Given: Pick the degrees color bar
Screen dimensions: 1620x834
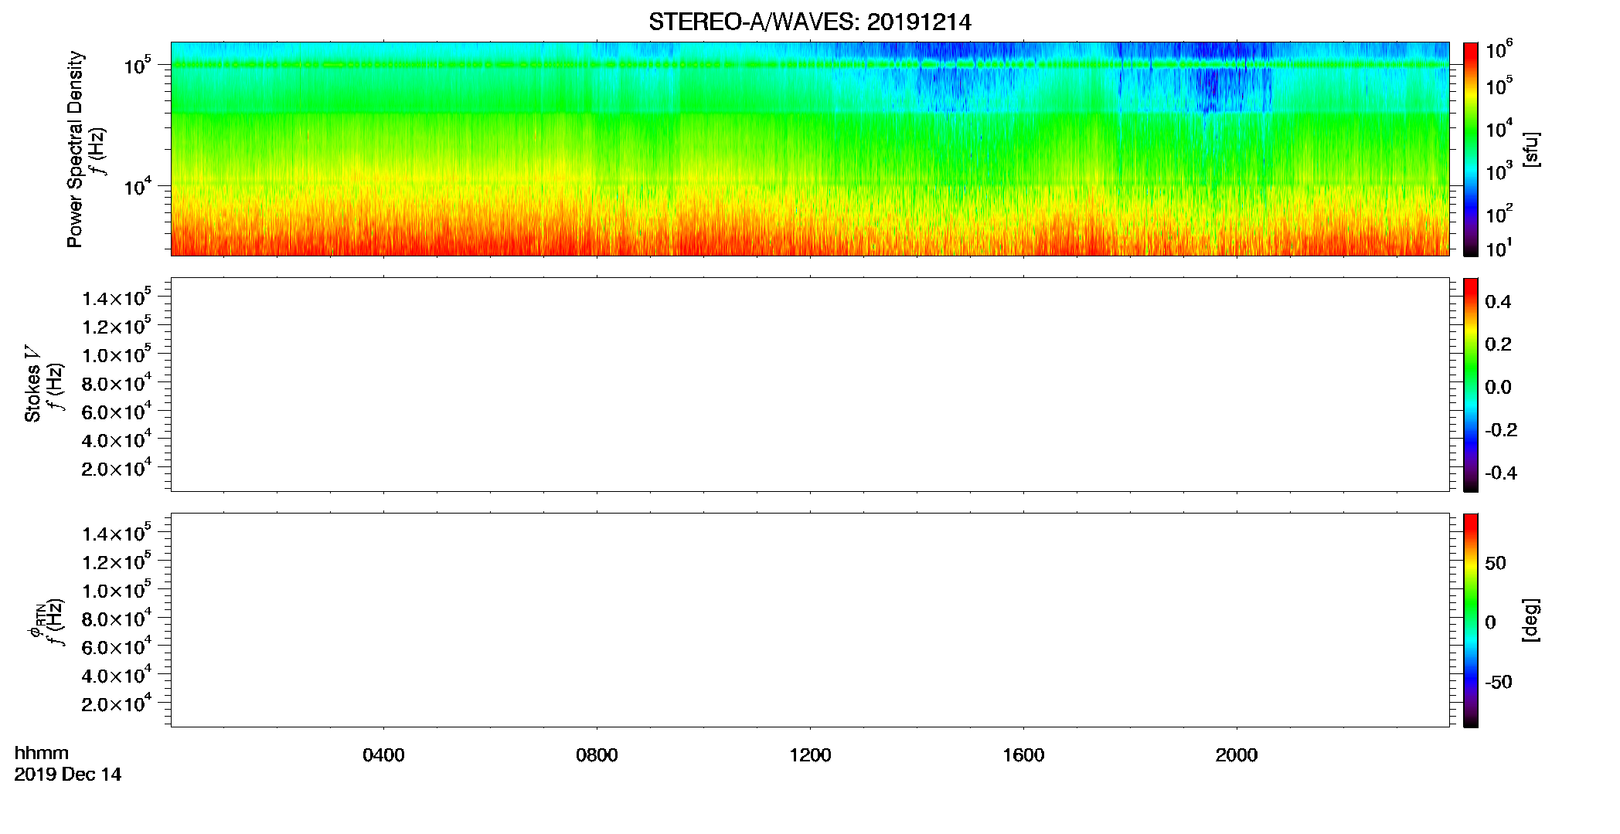Looking at the screenshot, I should tap(1471, 620).
